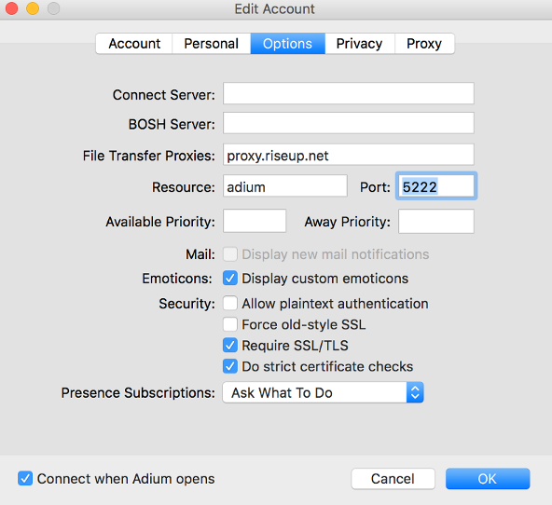Click the Resource field containing adium
The image size is (552, 505).
click(x=285, y=186)
